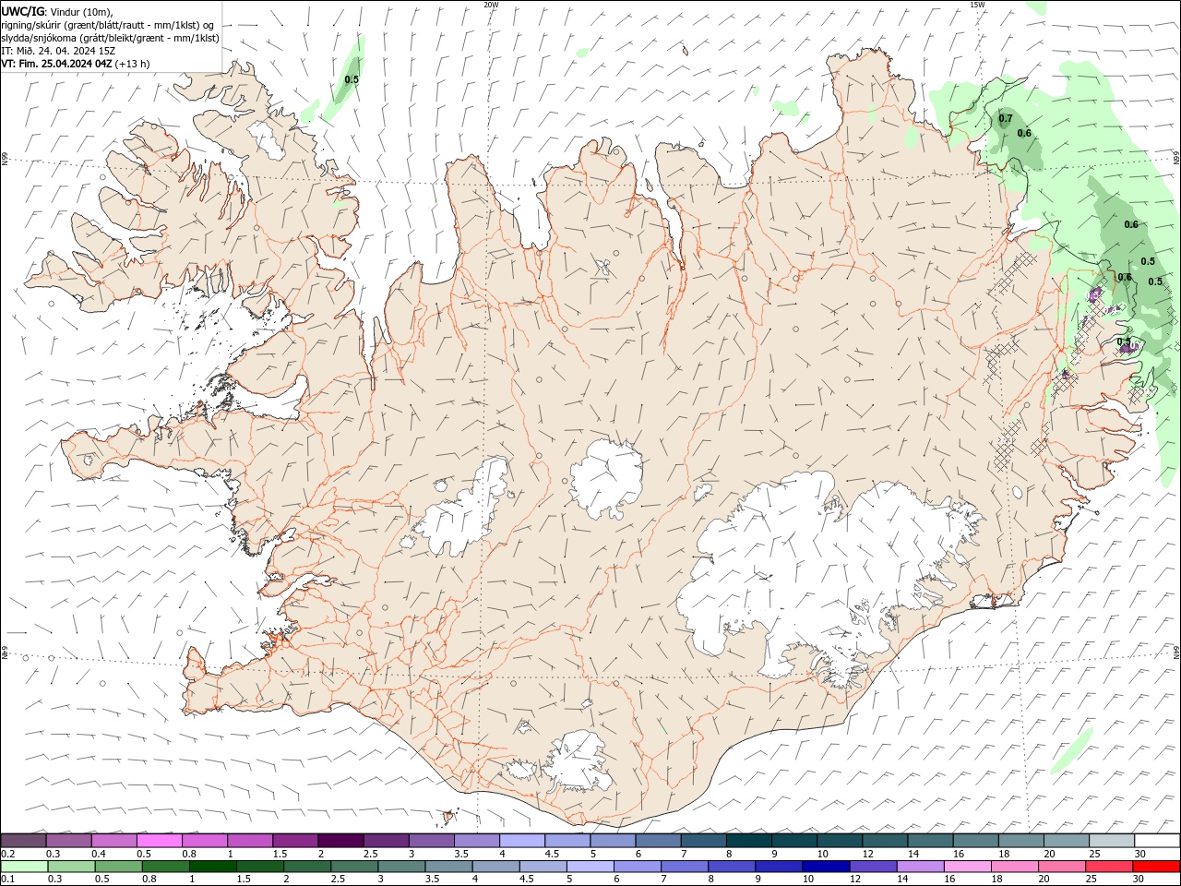Click the periwinkle rain-legend swatch starting at 6
This screenshot has width=1181, height=886.
pyautogui.click(x=638, y=867)
